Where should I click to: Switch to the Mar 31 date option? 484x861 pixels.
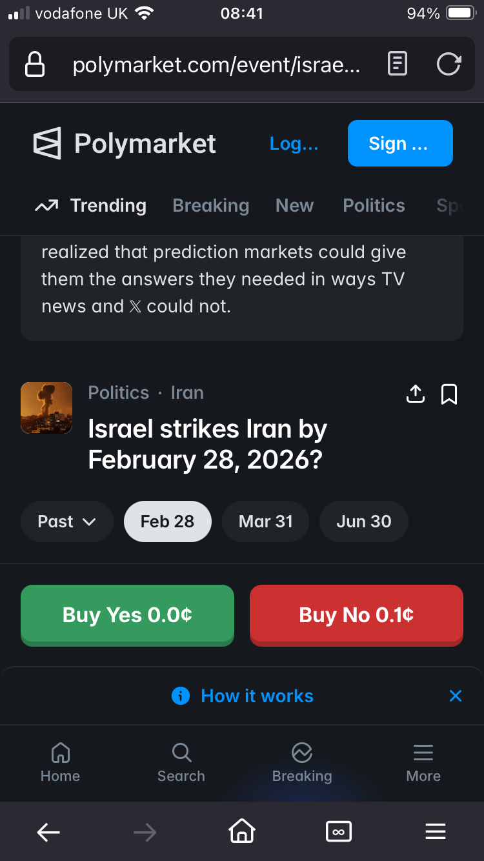(x=266, y=522)
